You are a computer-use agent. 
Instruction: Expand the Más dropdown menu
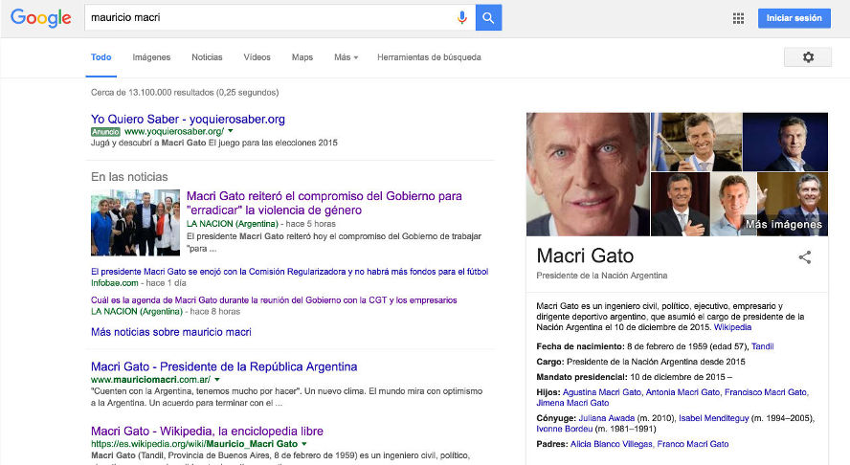click(346, 57)
